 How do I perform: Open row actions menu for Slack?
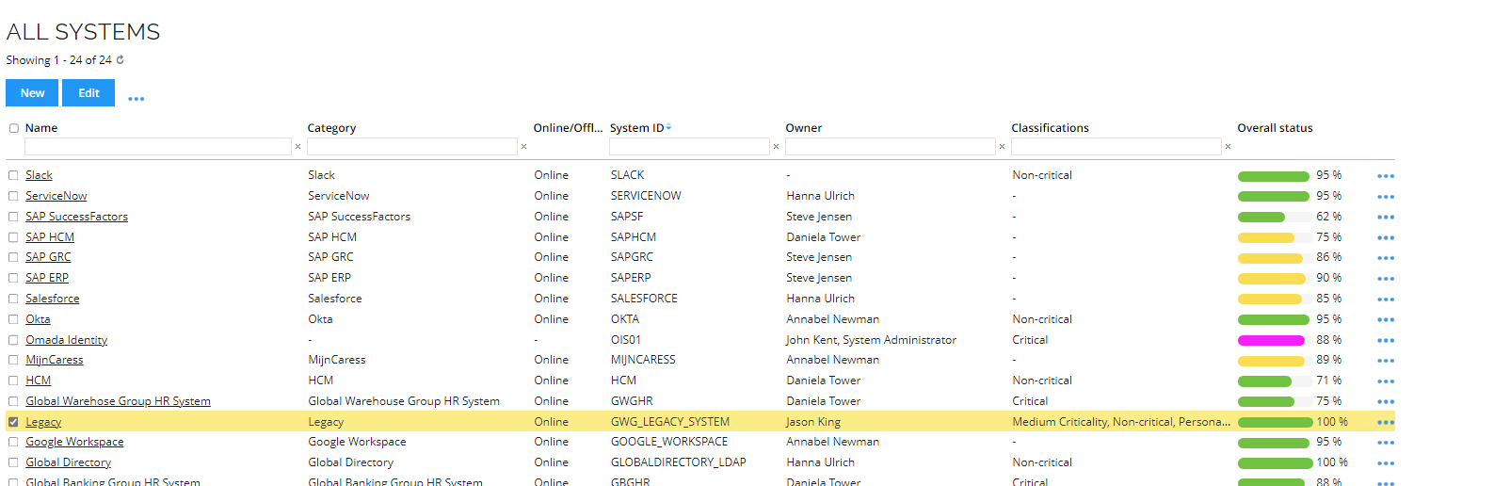click(x=1386, y=176)
